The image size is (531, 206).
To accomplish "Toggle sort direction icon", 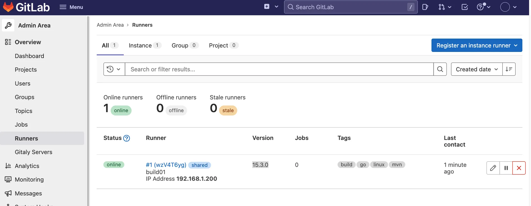I will click(x=509, y=69).
